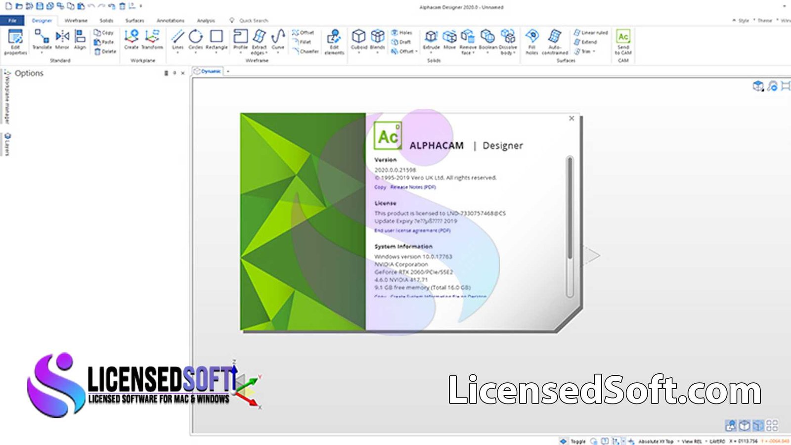Select the Extrude solid tool
The height and width of the screenshot is (445, 791).
[x=432, y=41]
